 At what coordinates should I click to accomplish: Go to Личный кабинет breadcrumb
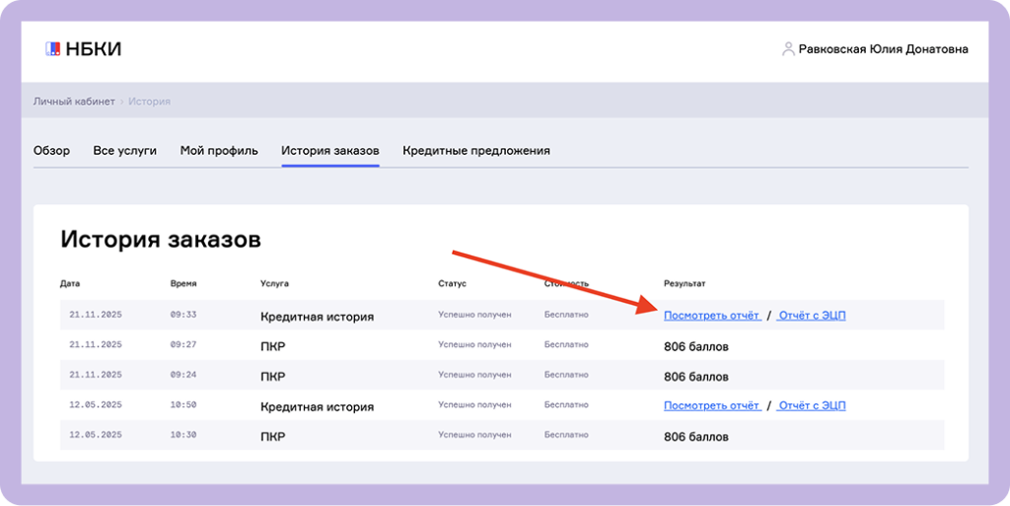coord(74,101)
